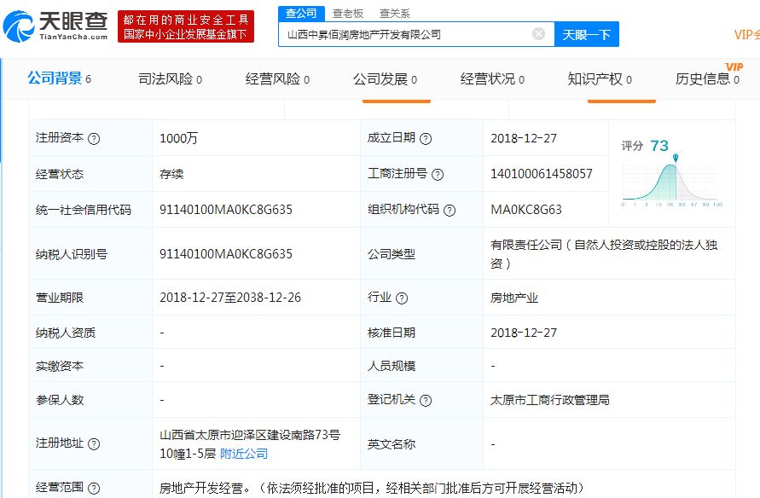Switch to the 查关系 tab
Viewport: 760px width, 498px height.
tap(395, 14)
